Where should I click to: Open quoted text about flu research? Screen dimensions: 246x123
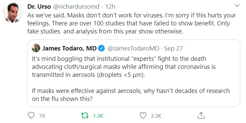[131, 95]
